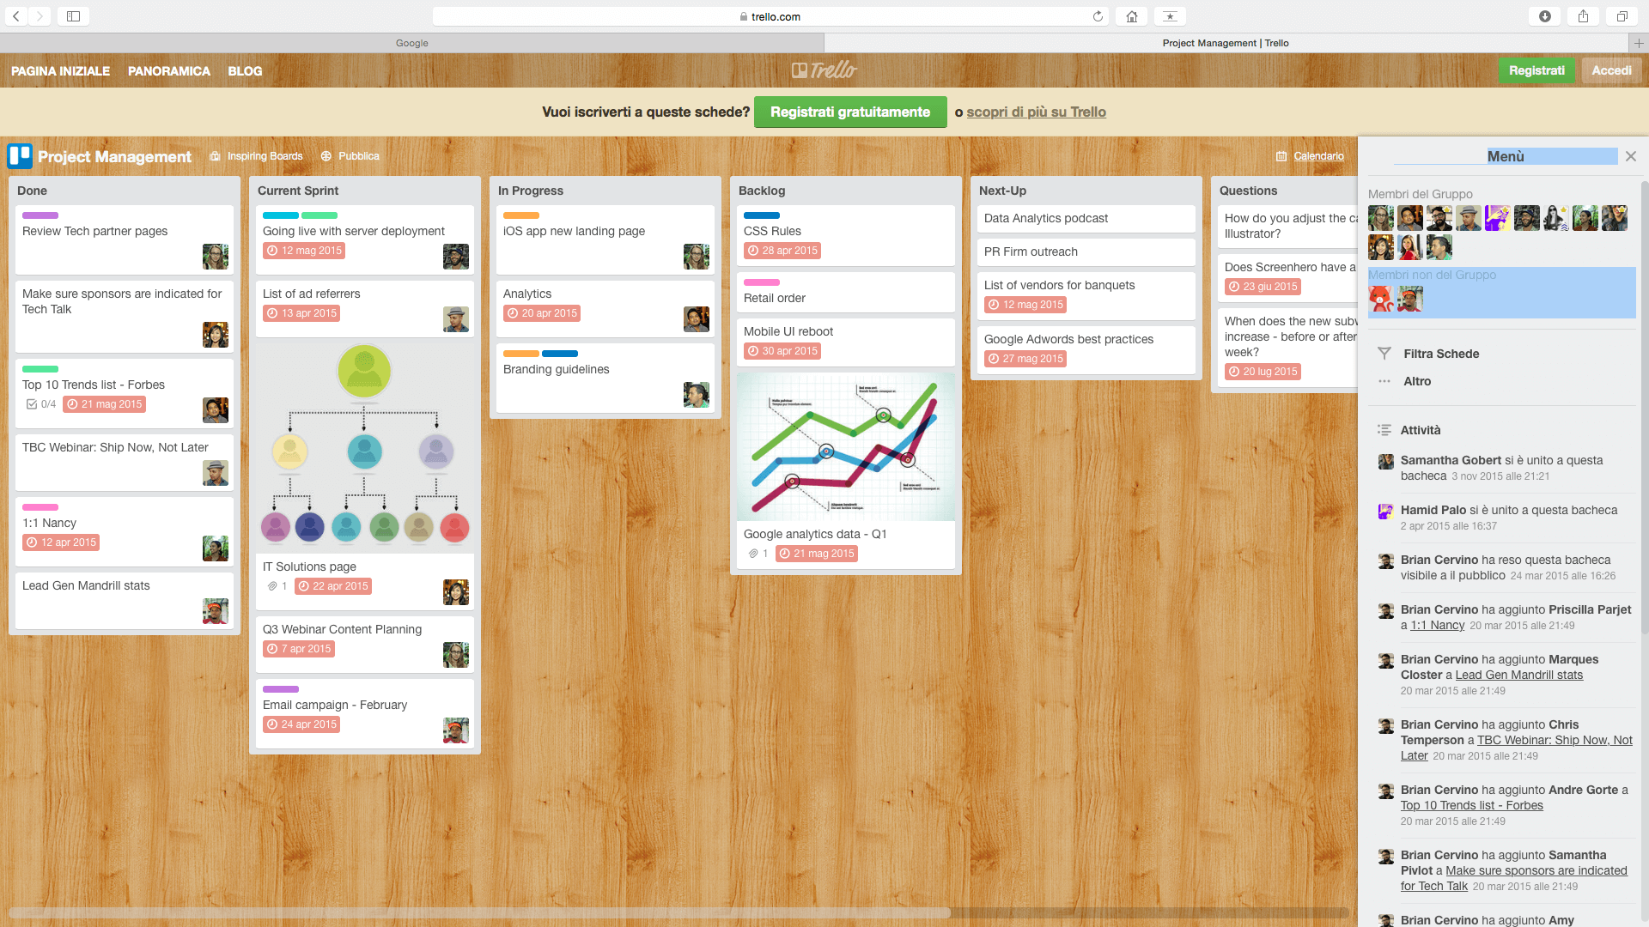Open the Filtra Schede menu item
The height and width of the screenshot is (927, 1649).
[1440, 354]
